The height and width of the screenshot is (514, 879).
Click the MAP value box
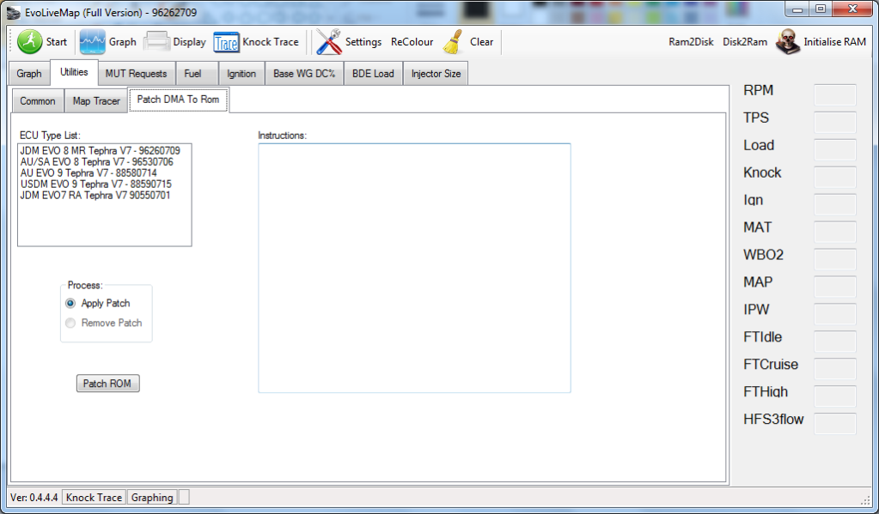[x=834, y=287]
